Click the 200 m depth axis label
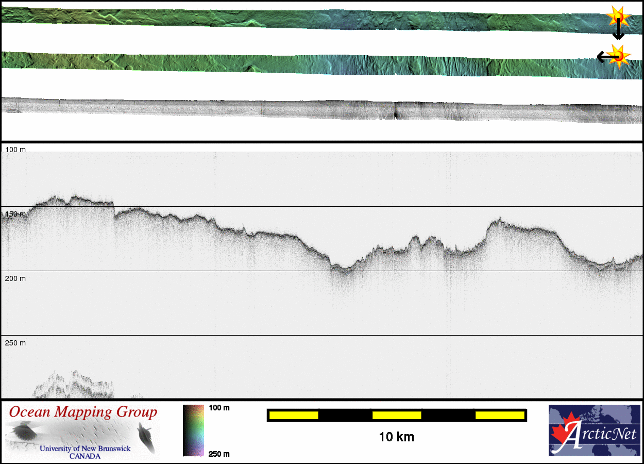Viewport: 644px width, 464px height. [x=15, y=278]
